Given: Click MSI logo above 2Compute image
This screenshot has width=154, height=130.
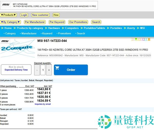Looking at the screenshot, I should (x=5, y=41).
